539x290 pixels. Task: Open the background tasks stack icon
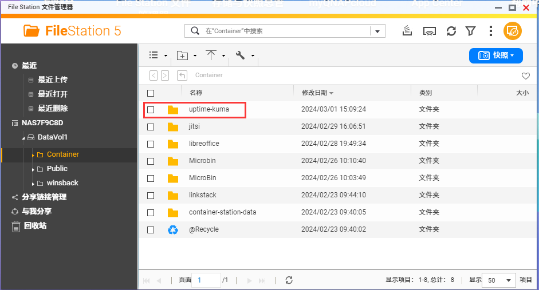407,31
